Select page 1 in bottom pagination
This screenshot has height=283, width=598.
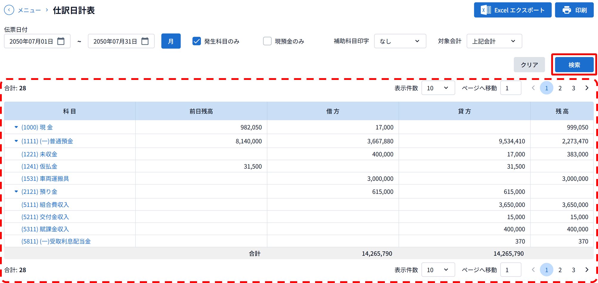pos(546,270)
